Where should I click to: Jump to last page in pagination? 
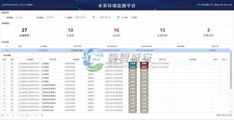tap(36, 115)
